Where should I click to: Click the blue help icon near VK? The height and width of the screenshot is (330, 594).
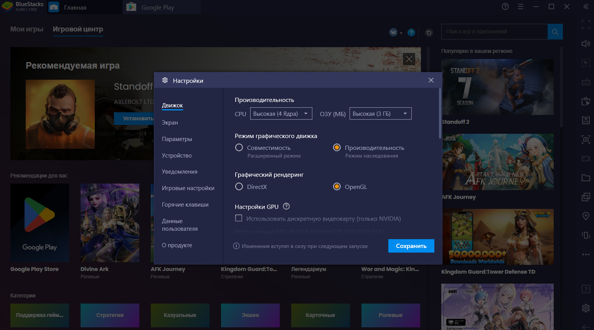point(411,33)
